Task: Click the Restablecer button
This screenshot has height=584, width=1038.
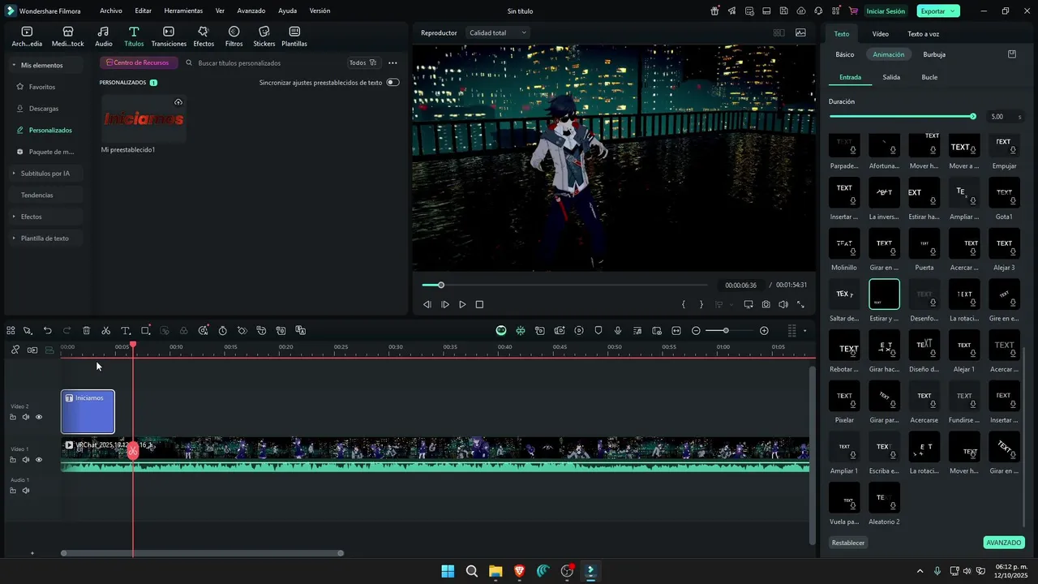Action: click(x=848, y=543)
